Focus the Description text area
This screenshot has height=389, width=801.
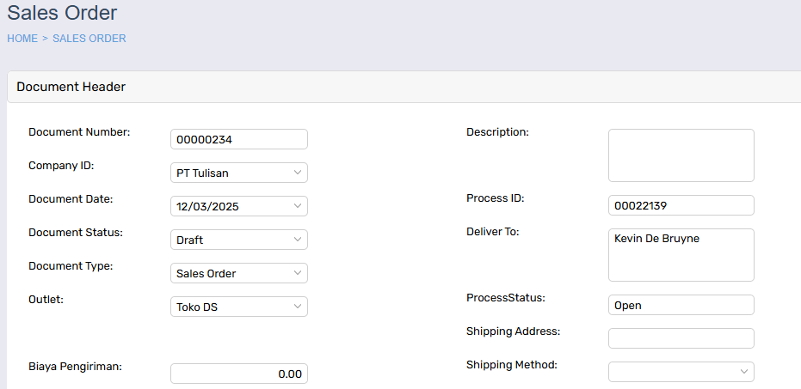(x=681, y=155)
